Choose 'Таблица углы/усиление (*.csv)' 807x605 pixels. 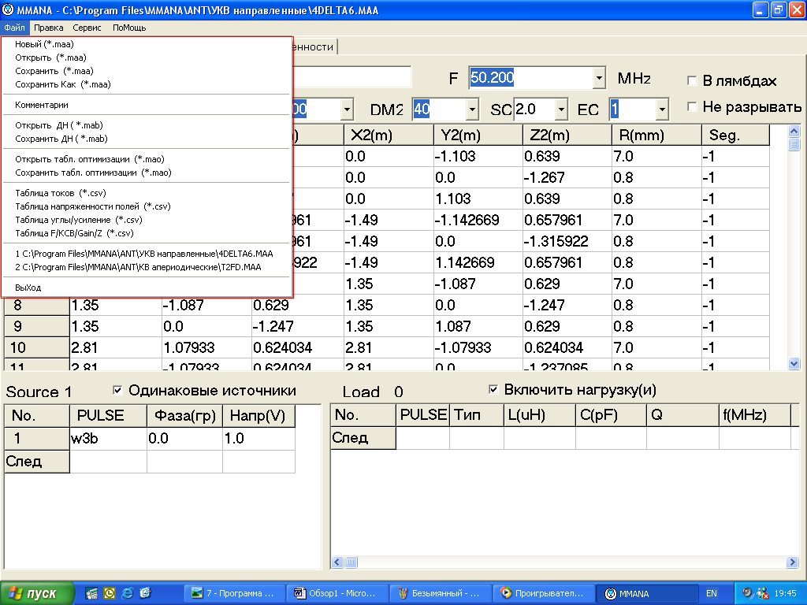pyautogui.click(x=147, y=221)
